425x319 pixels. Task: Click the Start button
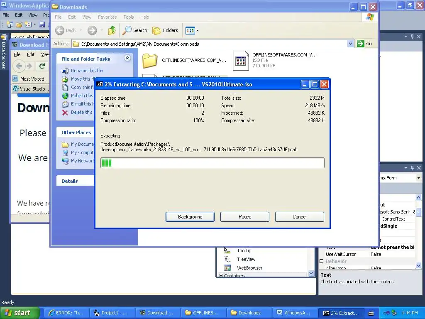(x=20, y=313)
